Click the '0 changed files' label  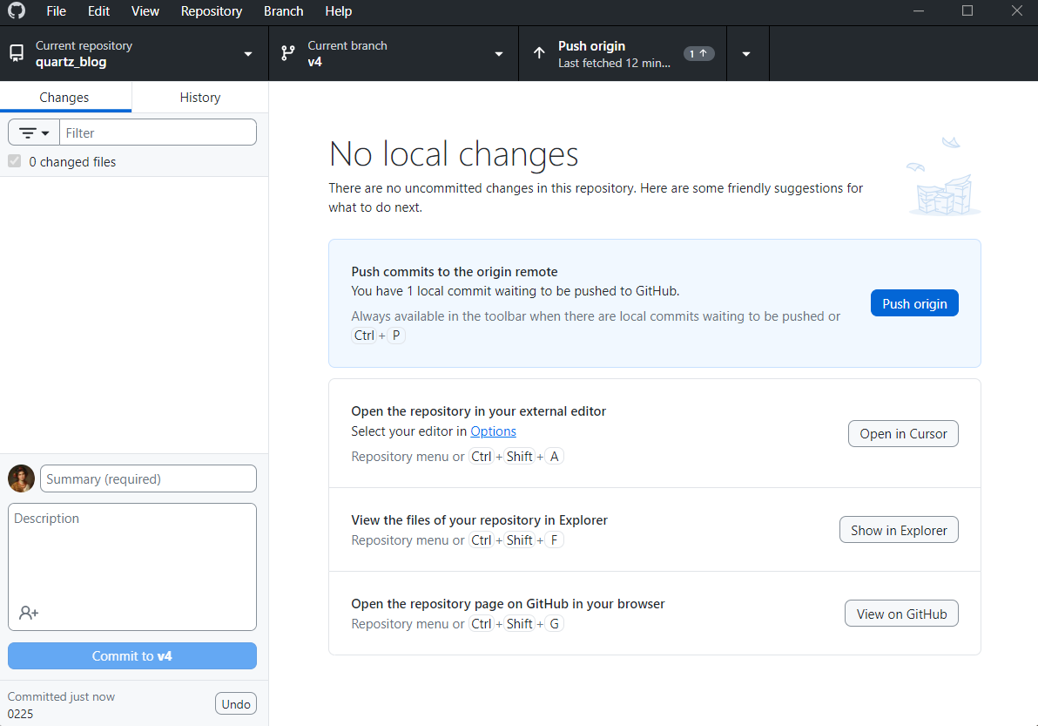point(72,161)
